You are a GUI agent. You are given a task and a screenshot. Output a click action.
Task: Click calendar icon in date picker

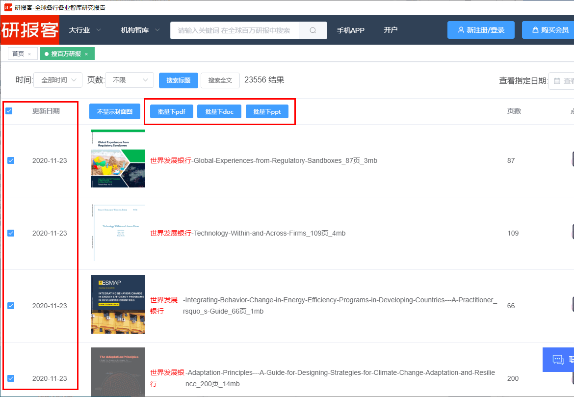click(557, 81)
